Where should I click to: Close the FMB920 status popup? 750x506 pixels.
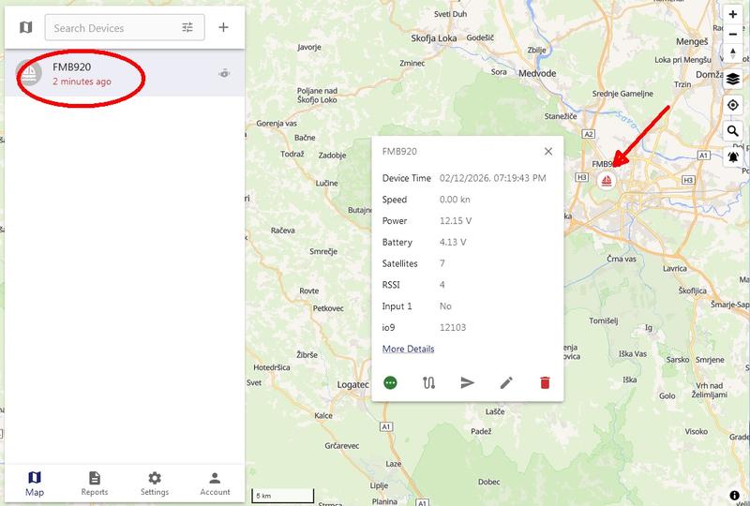click(548, 152)
